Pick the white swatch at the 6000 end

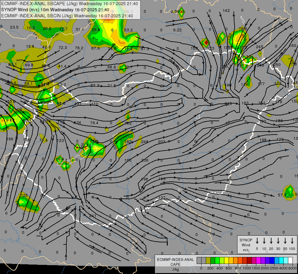coord(290,260)
